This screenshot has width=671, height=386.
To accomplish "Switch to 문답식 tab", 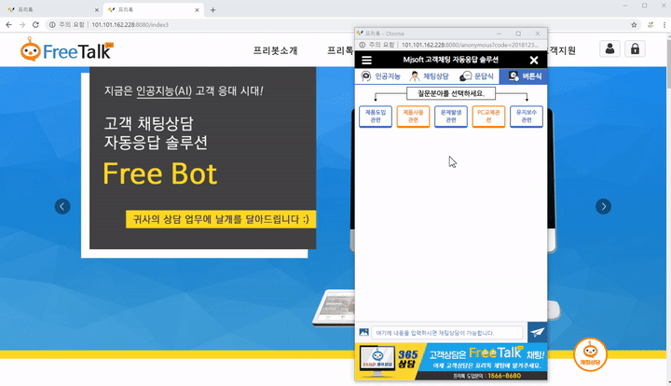I will [477, 76].
